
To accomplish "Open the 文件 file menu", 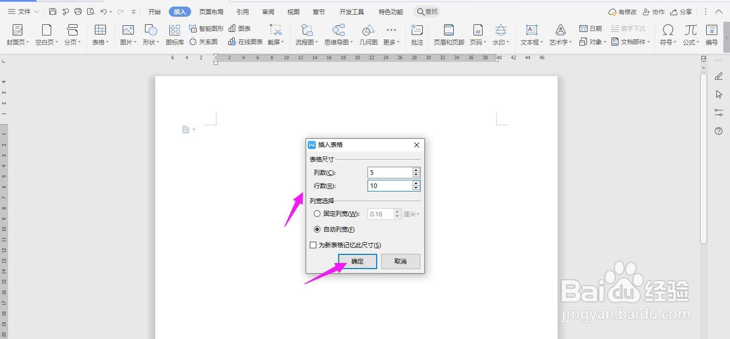I will coord(23,11).
